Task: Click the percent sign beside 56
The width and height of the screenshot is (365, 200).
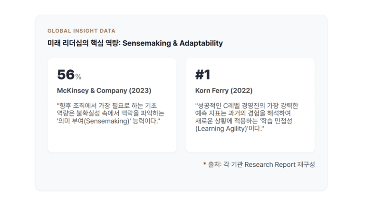Action: (x=78, y=77)
